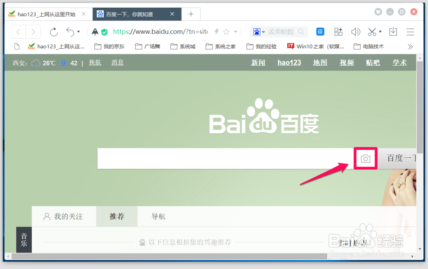
Task: Click the camera image-search icon
Action: point(366,159)
